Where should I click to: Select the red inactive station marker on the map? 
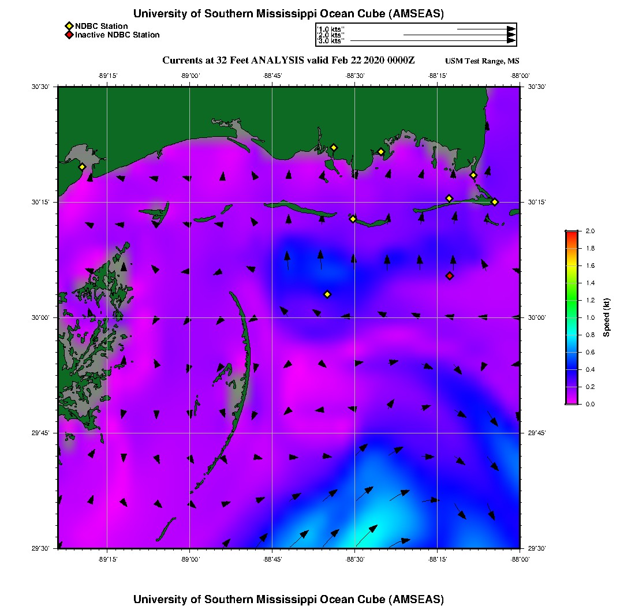pos(450,276)
